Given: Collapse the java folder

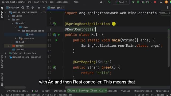Looking at the screenshot, I should point(15,27).
